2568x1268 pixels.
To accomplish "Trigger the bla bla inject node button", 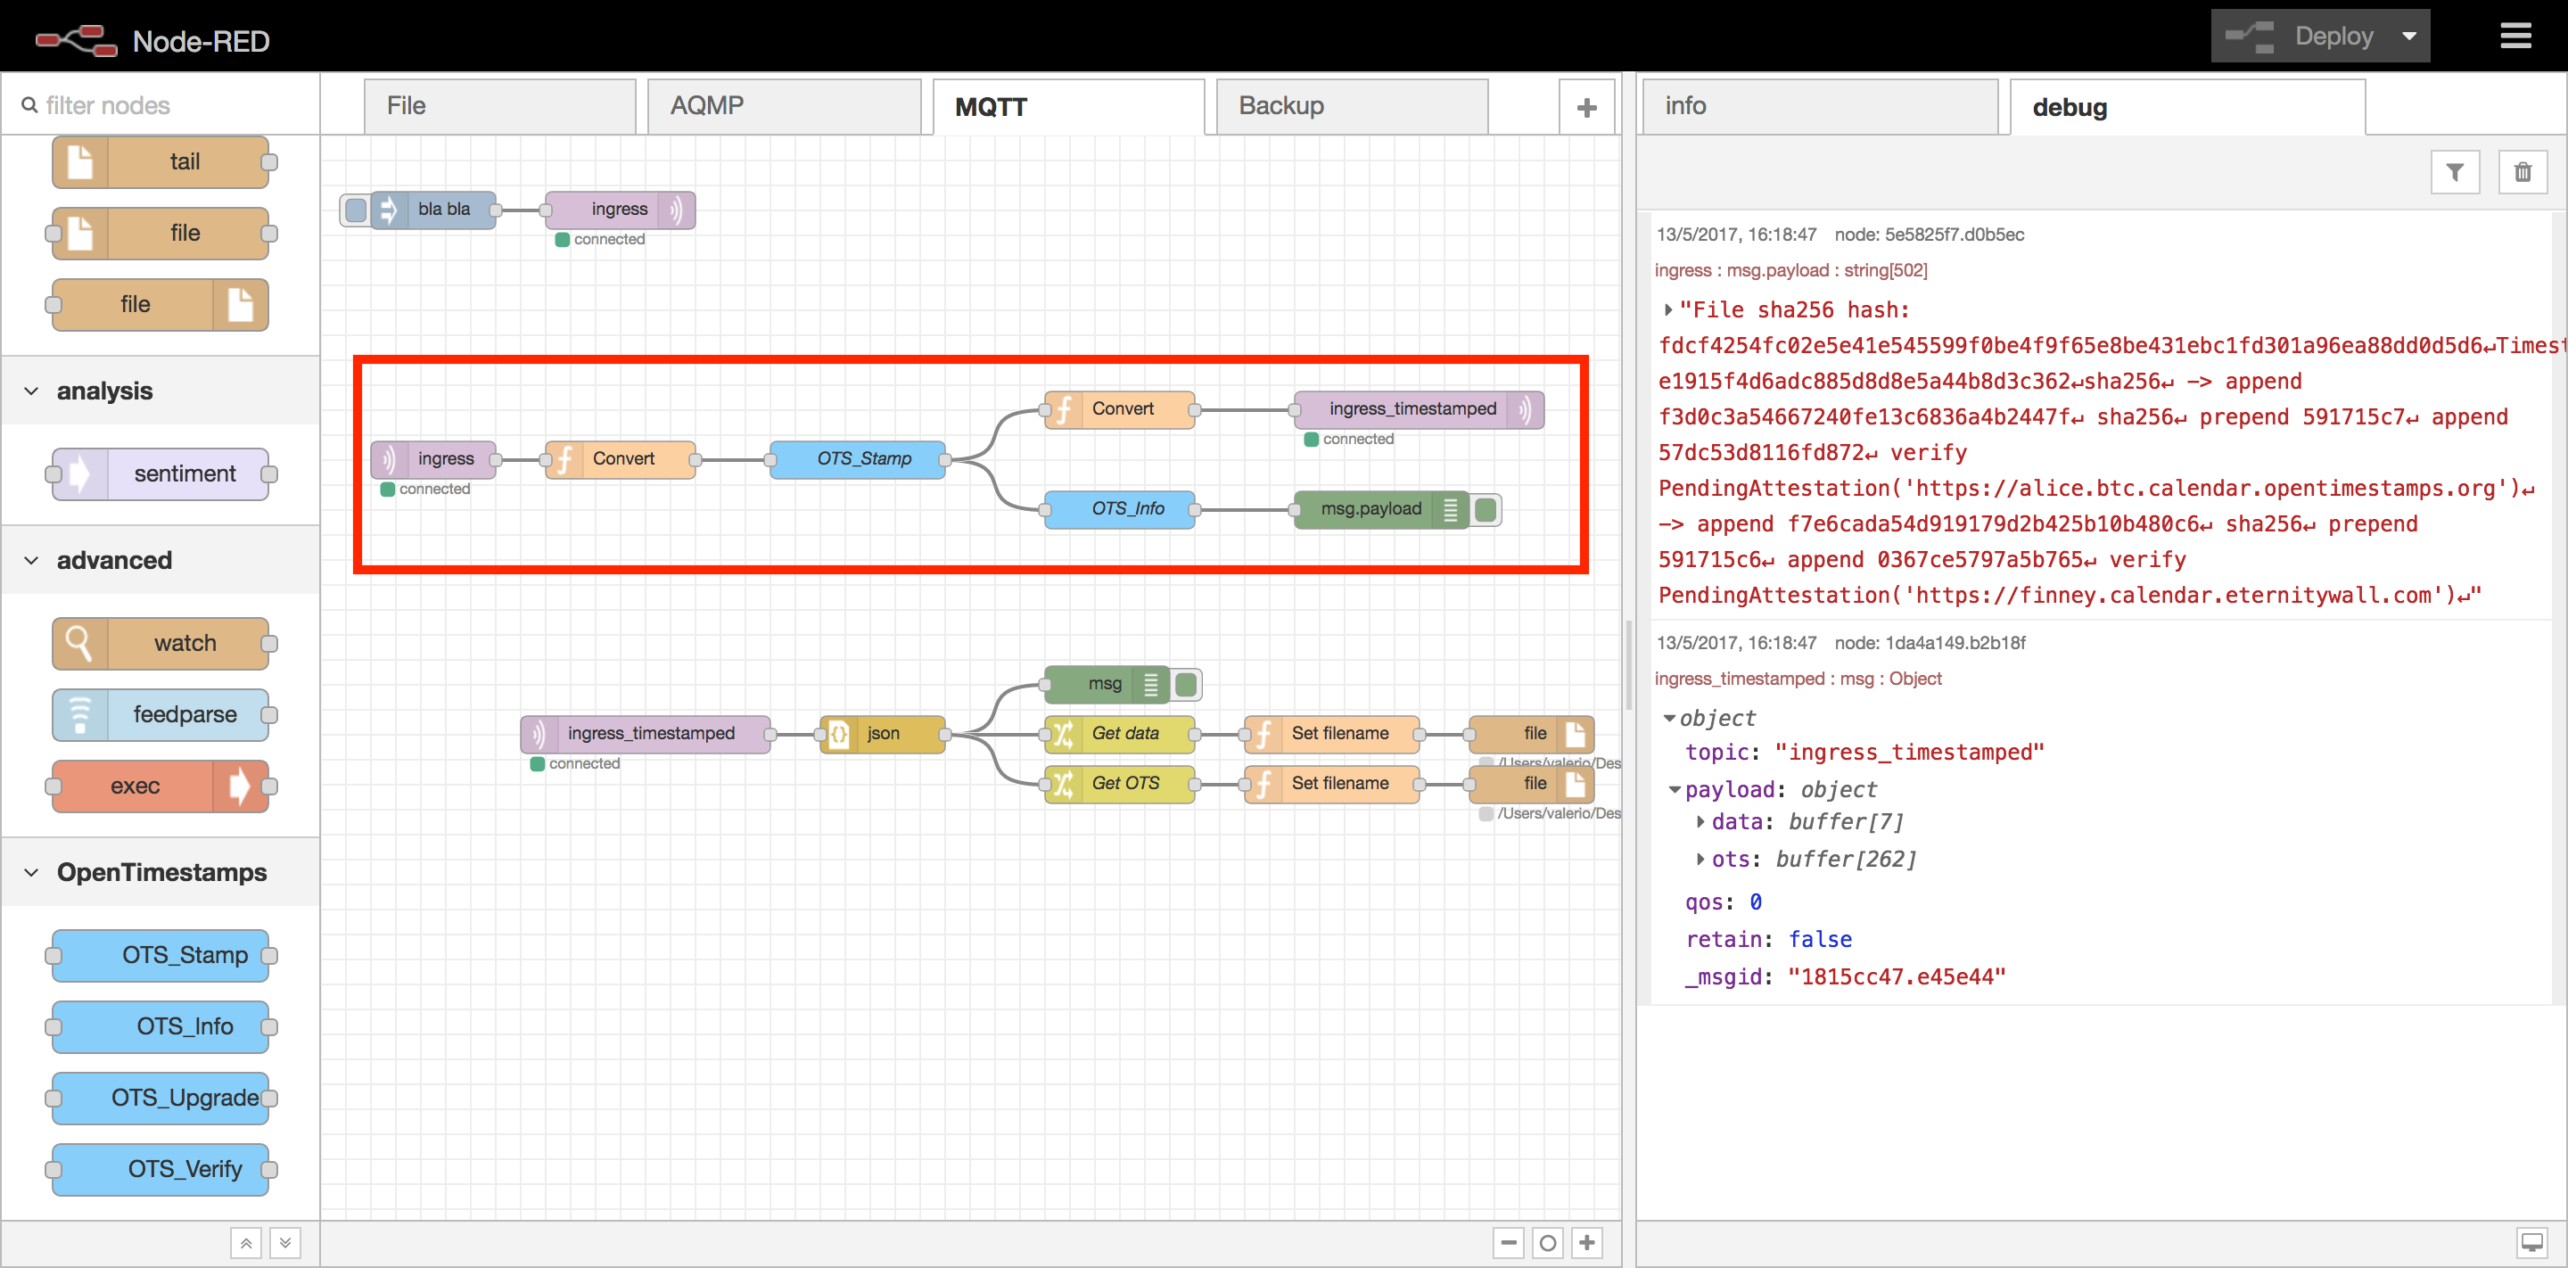I will tap(356, 210).
